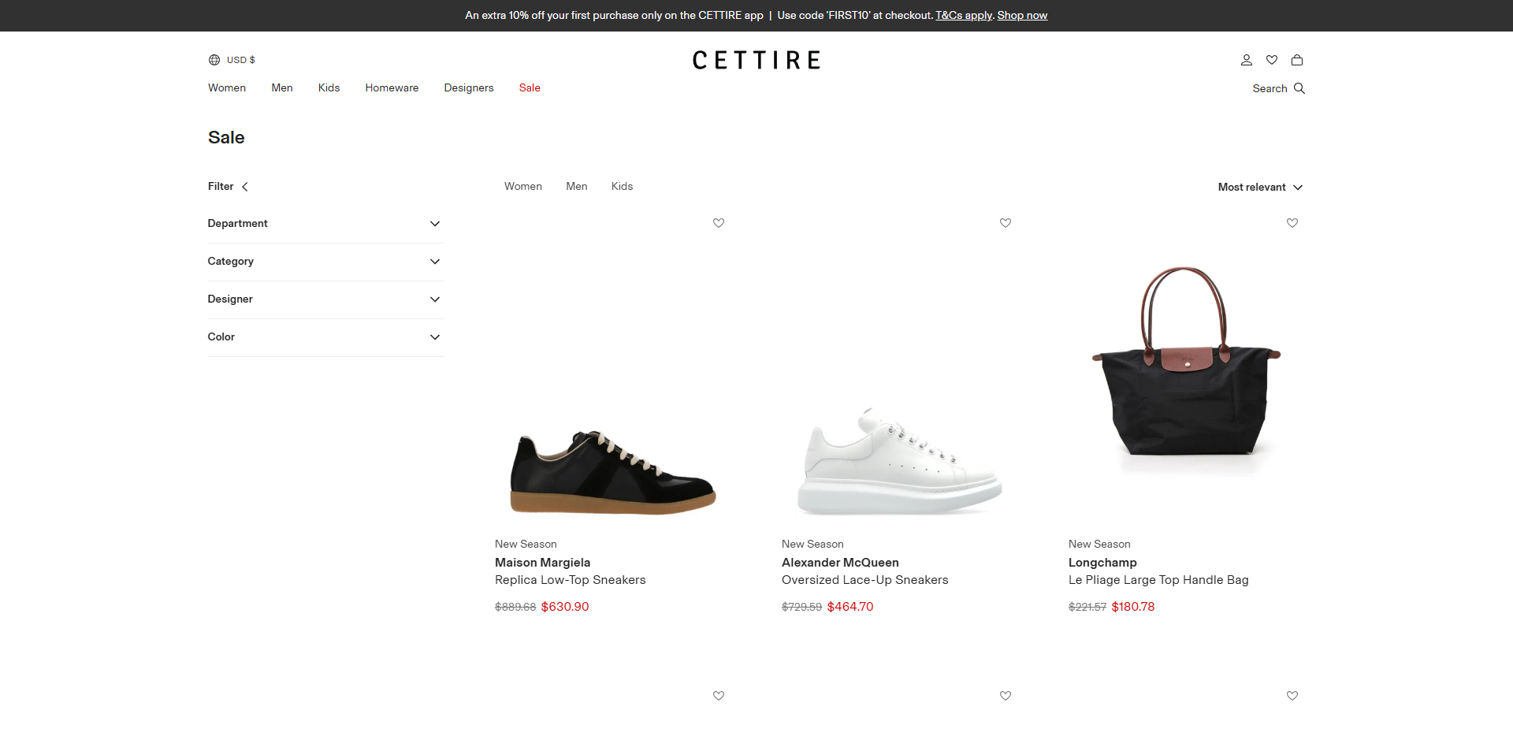
Task: Open the user account icon
Action: pyautogui.click(x=1246, y=60)
